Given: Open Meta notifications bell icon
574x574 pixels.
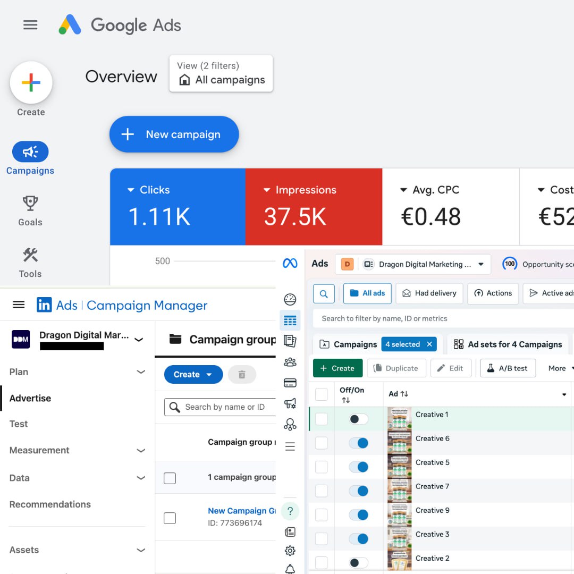Looking at the screenshot, I should coord(290,569).
